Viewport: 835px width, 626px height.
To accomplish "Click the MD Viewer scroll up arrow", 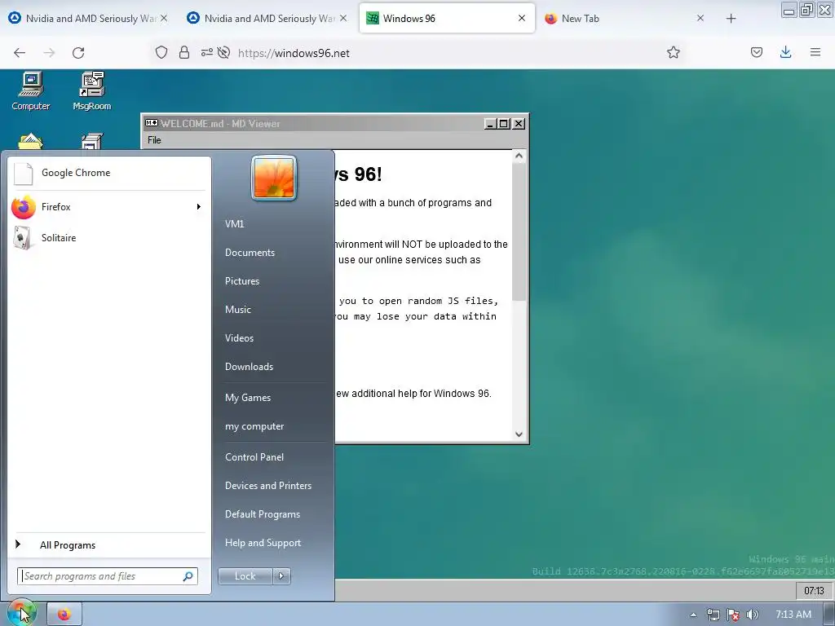I will (519, 156).
